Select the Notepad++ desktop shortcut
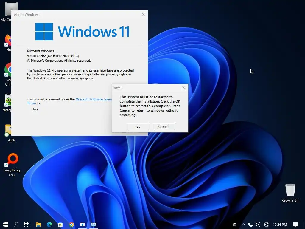The width and height of the screenshot is (305, 229). pos(7,103)
